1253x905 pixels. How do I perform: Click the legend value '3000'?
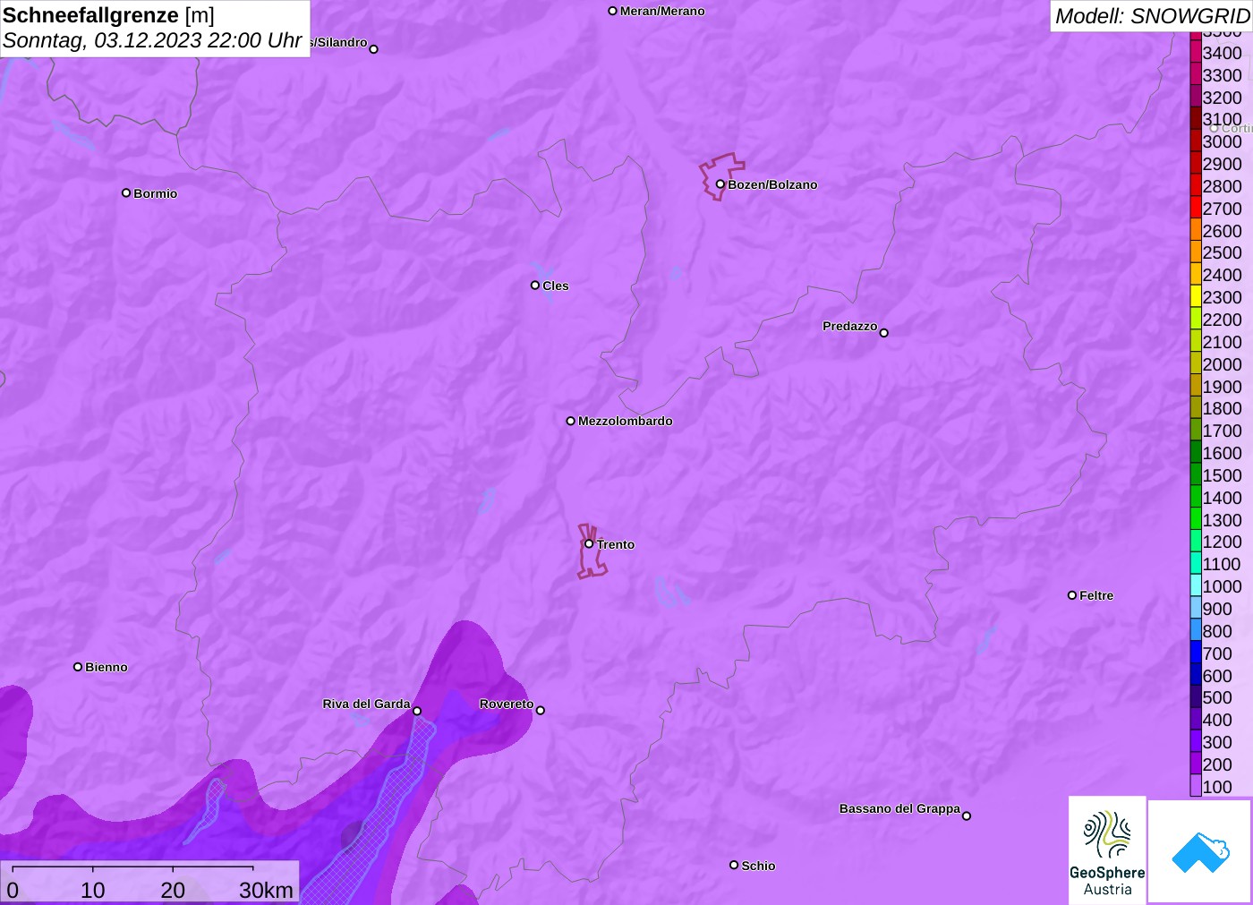1222,141
